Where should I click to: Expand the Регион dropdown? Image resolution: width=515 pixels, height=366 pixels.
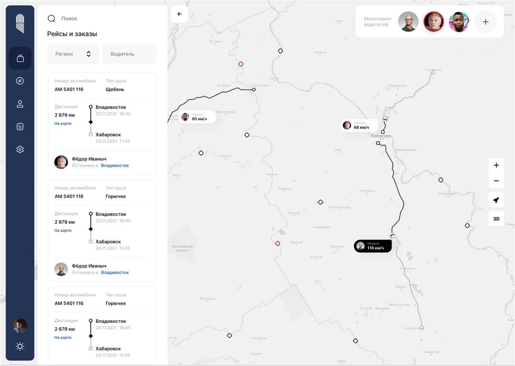point(73,54)
